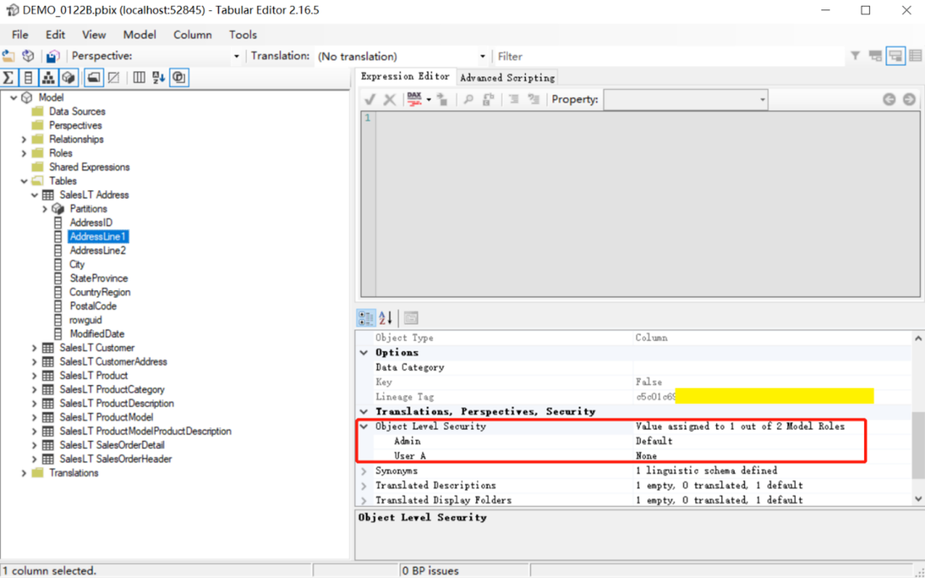Navigate back in expression editor
925x578 pixels.
pyautogui.click(x=889, y=99)
